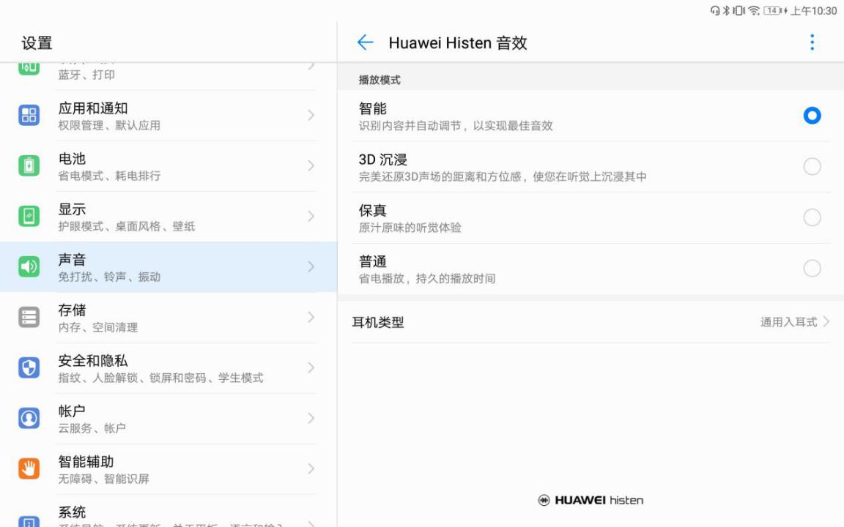Tap the green 显示 display icon

(29, 216)
